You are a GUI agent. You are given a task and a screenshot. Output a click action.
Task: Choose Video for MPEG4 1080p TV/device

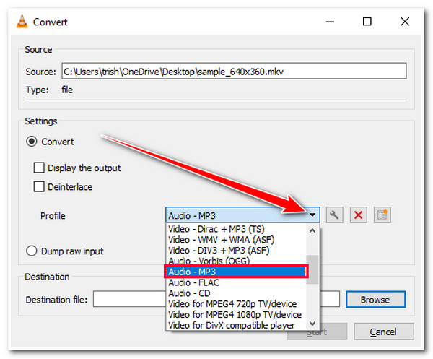click(x=236, y=314)
